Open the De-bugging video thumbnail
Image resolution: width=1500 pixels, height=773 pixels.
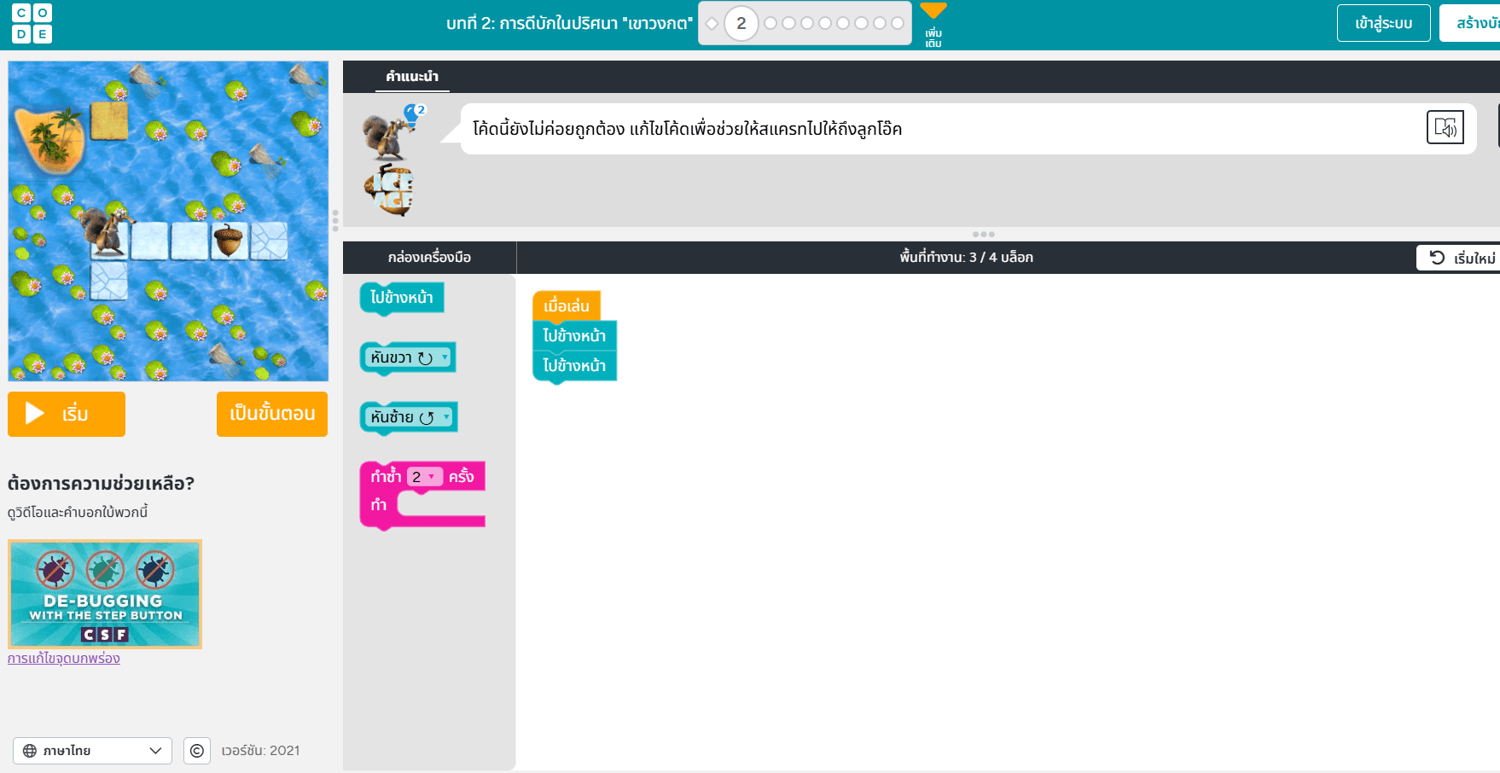coord(105,594)
